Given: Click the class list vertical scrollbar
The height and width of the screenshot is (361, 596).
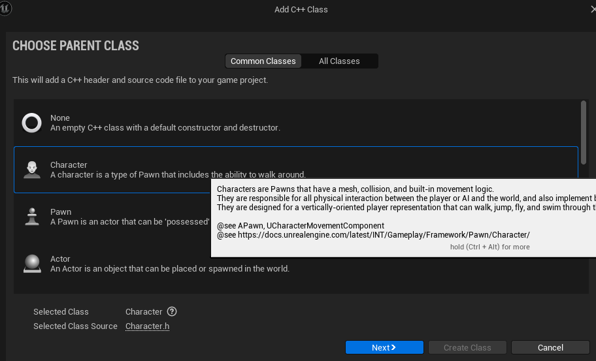Looking at the screenshot, I should pos(584,133).
